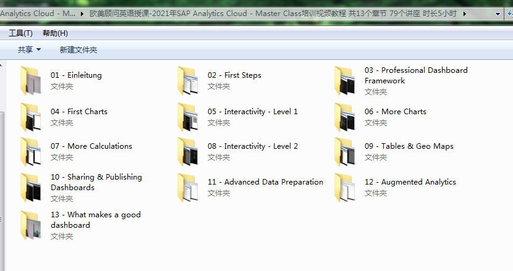Click the '09 - Tables & Geo Maps' name
513x271 pixels.
click(409, 146)
